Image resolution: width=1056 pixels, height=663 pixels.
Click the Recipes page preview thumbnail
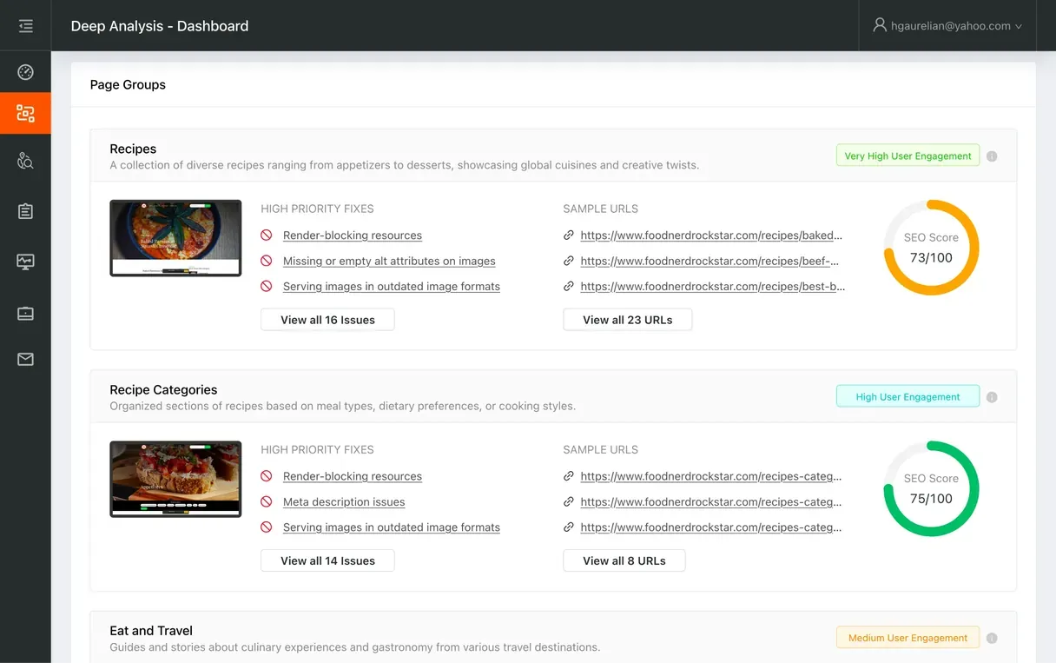pos(175,237)
